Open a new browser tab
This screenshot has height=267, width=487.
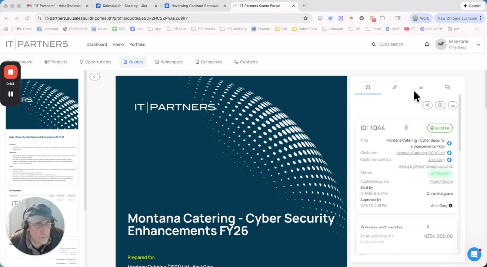tap(304, 6)
